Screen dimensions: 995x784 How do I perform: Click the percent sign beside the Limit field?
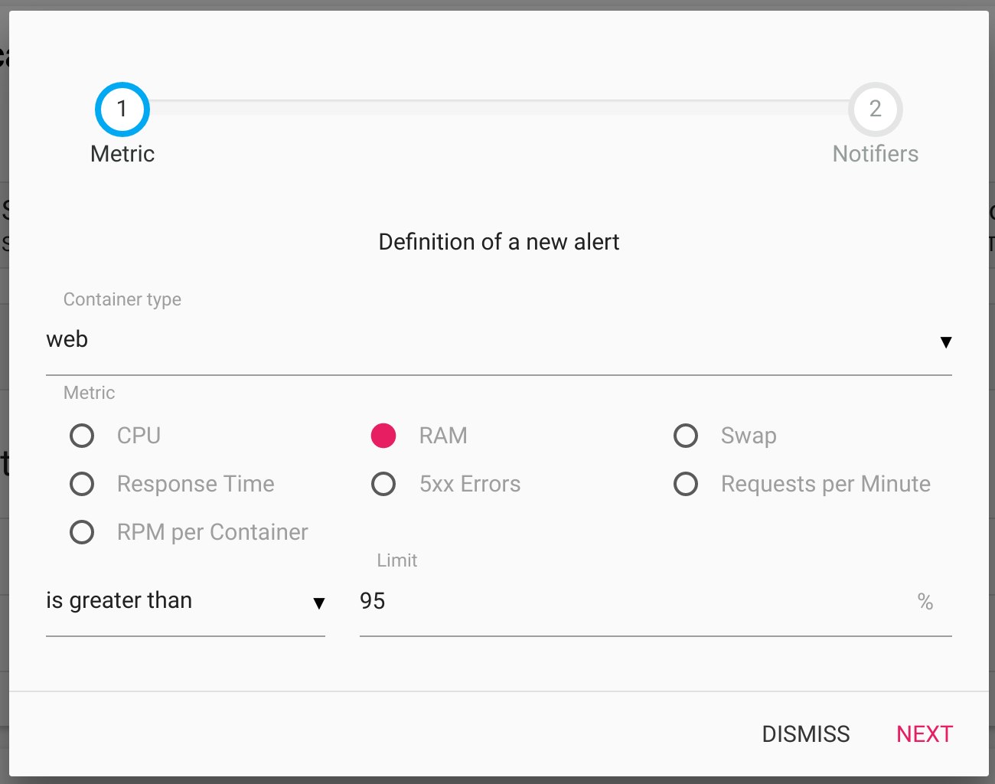925,602
